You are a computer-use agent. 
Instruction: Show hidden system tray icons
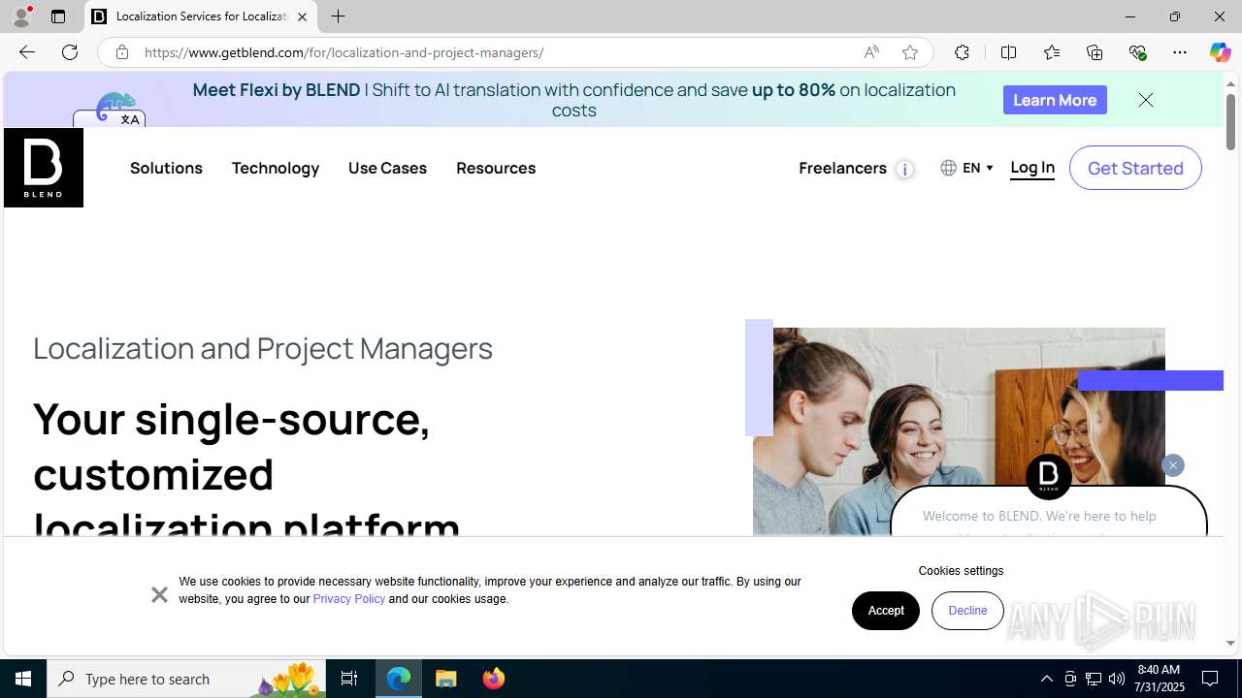coord(1046,679)
